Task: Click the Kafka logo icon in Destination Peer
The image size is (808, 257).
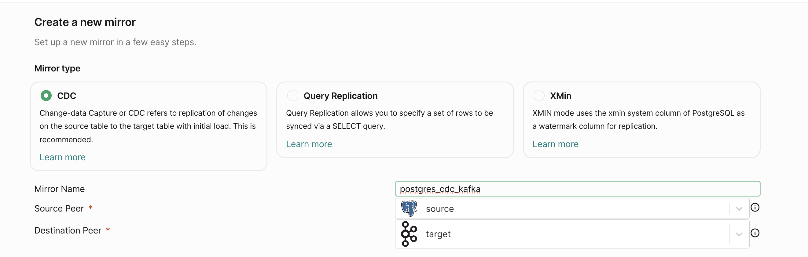Action: point(409,234)
